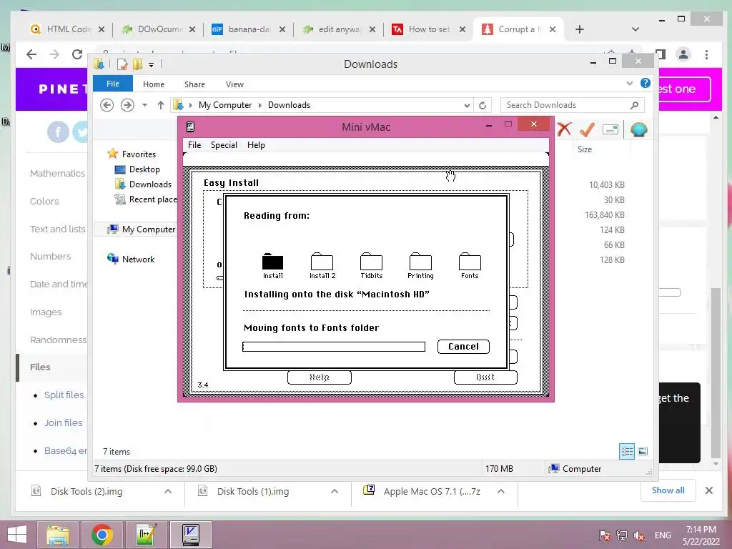The image size is (732, 549).
Task: Switch to View ribbon tab
Action: coord(234,84)
